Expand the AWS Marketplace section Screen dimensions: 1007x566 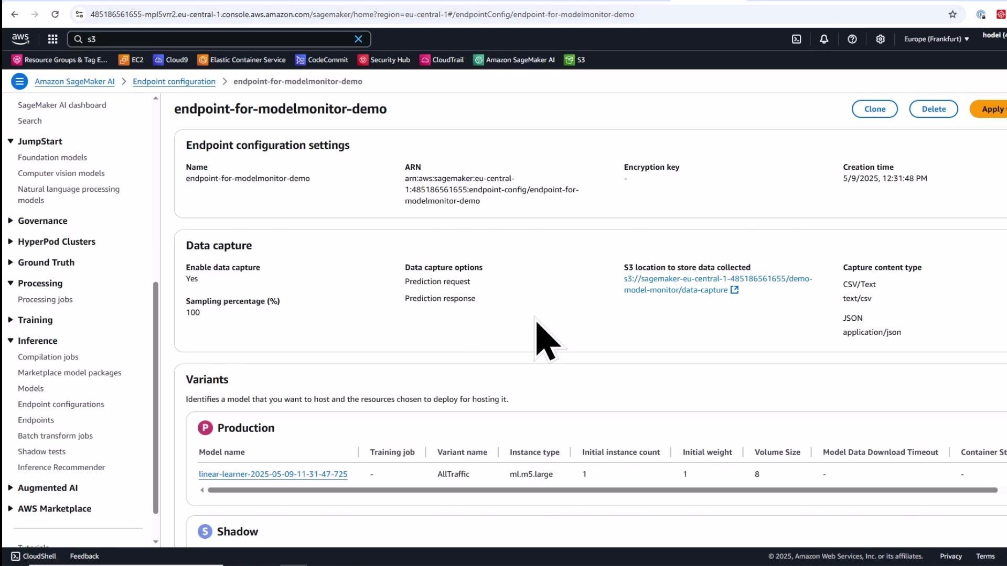[x=10, y=508]
